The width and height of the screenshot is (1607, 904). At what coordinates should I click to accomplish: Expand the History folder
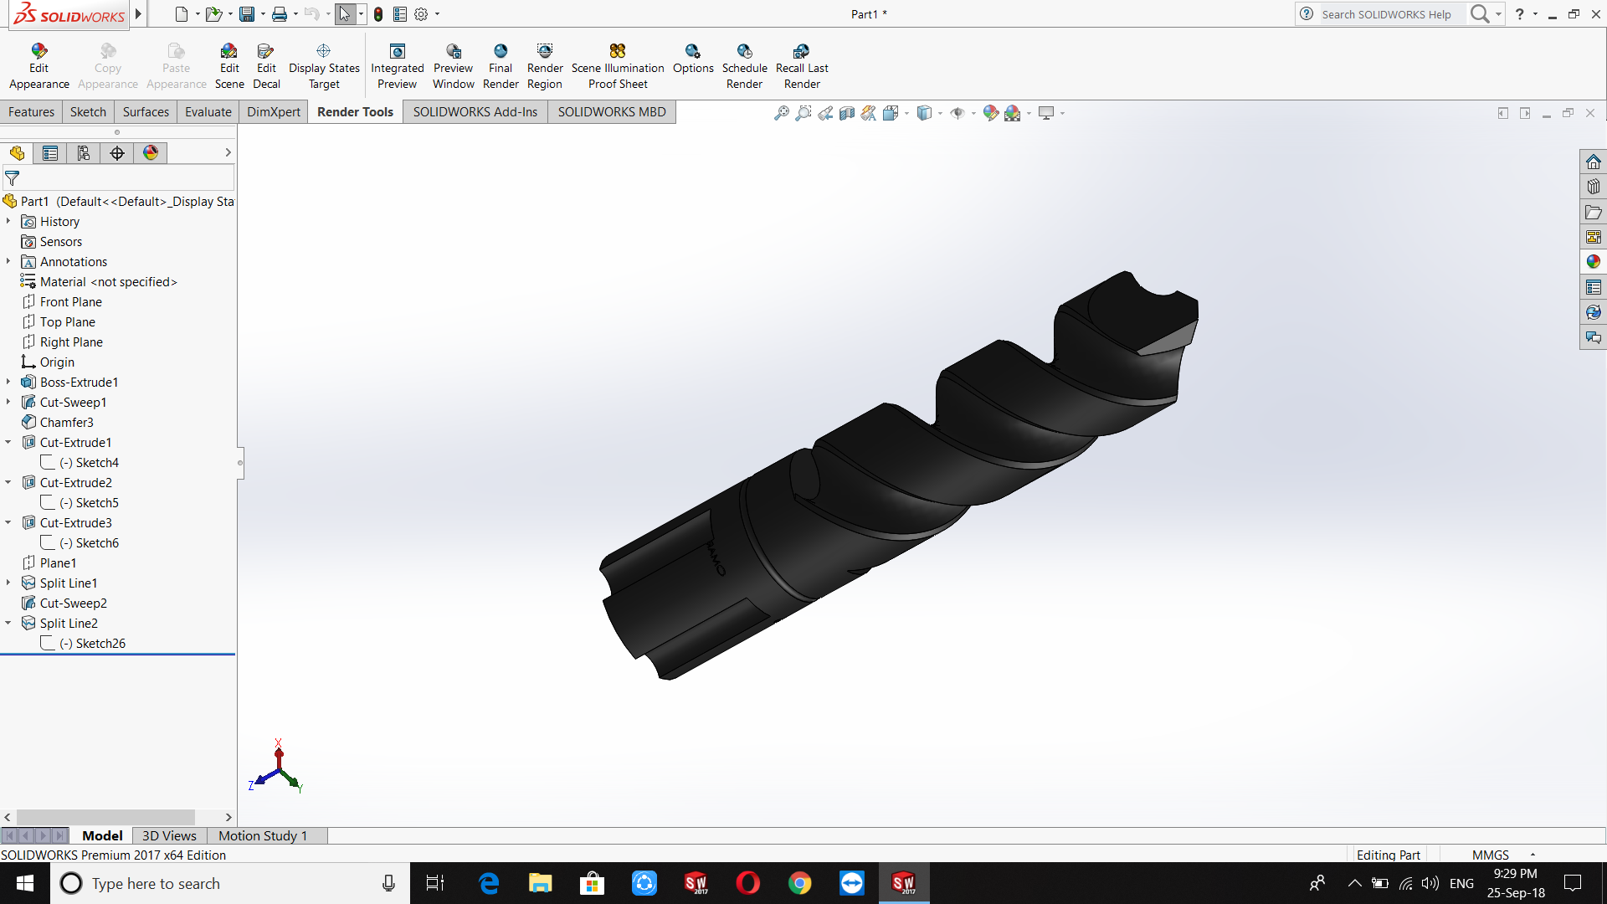click(8, 221)
